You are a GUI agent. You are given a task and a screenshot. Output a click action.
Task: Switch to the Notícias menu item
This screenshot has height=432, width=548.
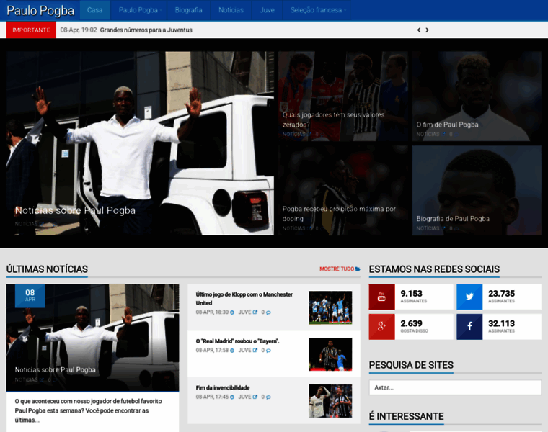[x=231, y=10]
